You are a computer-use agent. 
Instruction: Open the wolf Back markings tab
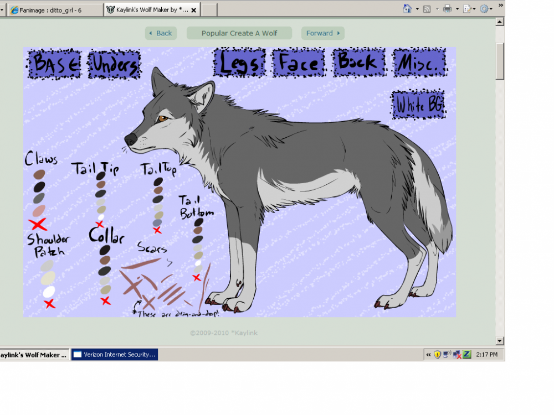point(358,62)
